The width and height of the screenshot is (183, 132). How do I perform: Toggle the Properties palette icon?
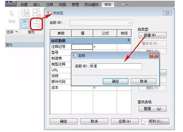click(x=25, y=23)
